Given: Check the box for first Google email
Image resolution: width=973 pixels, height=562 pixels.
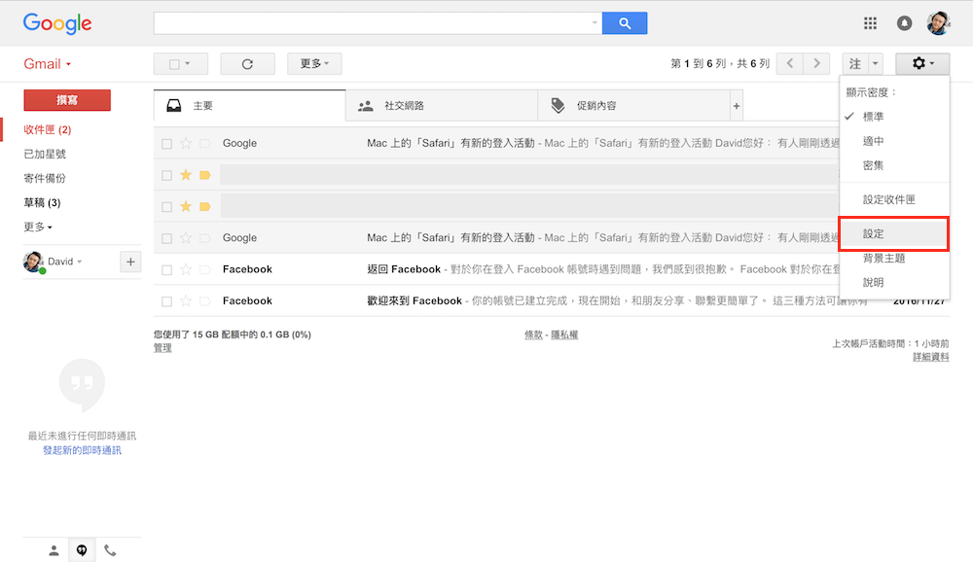Looking at the screenshot, I should coord(167,144).
